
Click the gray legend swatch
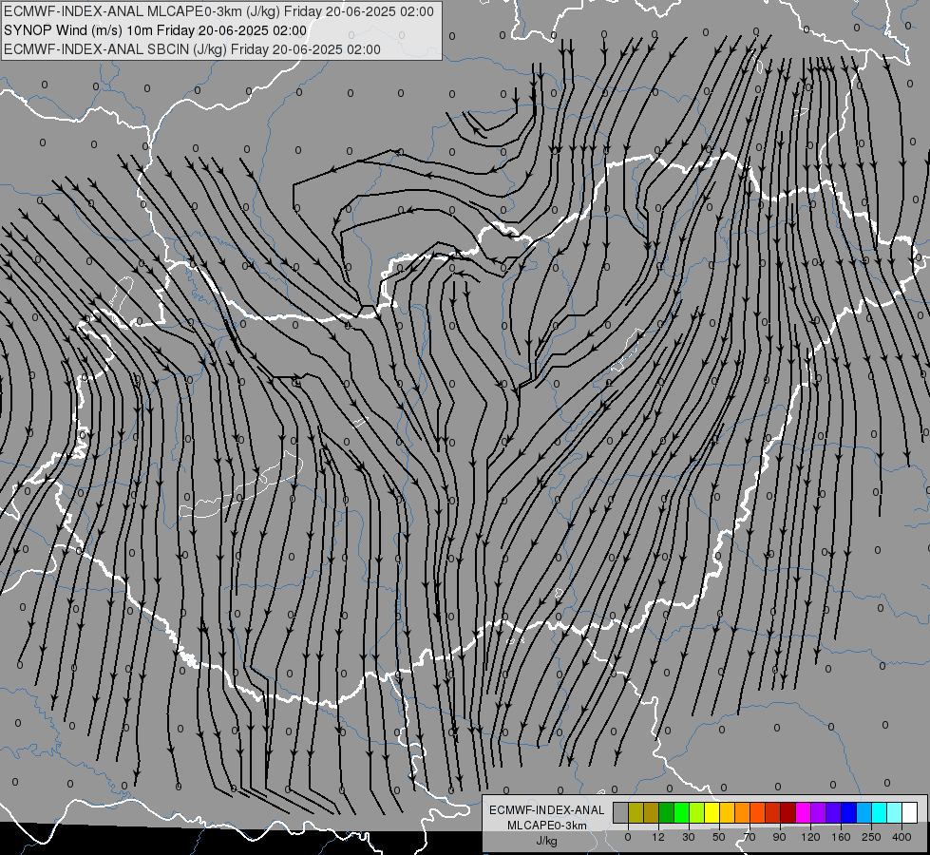point(621,812)
